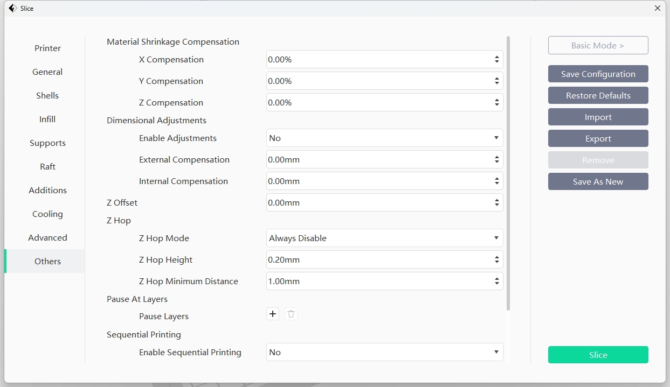Image resolution: width=670 pixels, height=387 pixels.
Task: Click the Save Configuration button
Action: pyautogui.click(x=598, y=74)
